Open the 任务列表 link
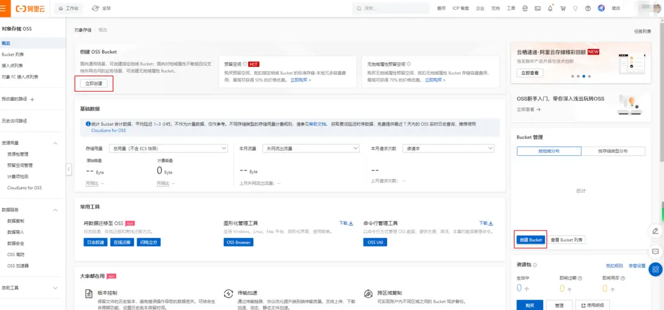Image resolution: width=664 pixels, height=310 pixels. (642, 31)
